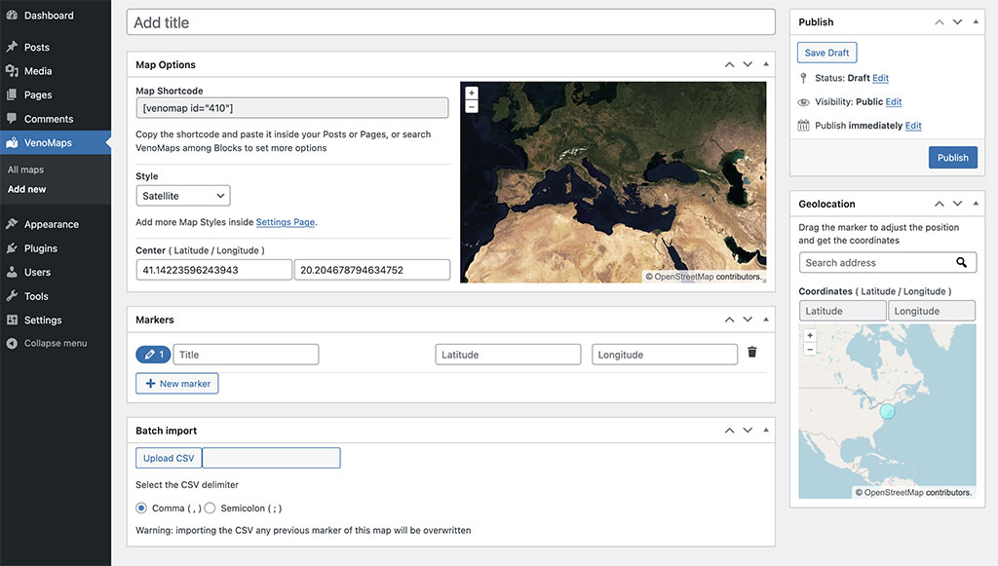Click the CSV file name field
Image resolution: width=998 pixels, height=566 pixels.
tap(271, 458)
